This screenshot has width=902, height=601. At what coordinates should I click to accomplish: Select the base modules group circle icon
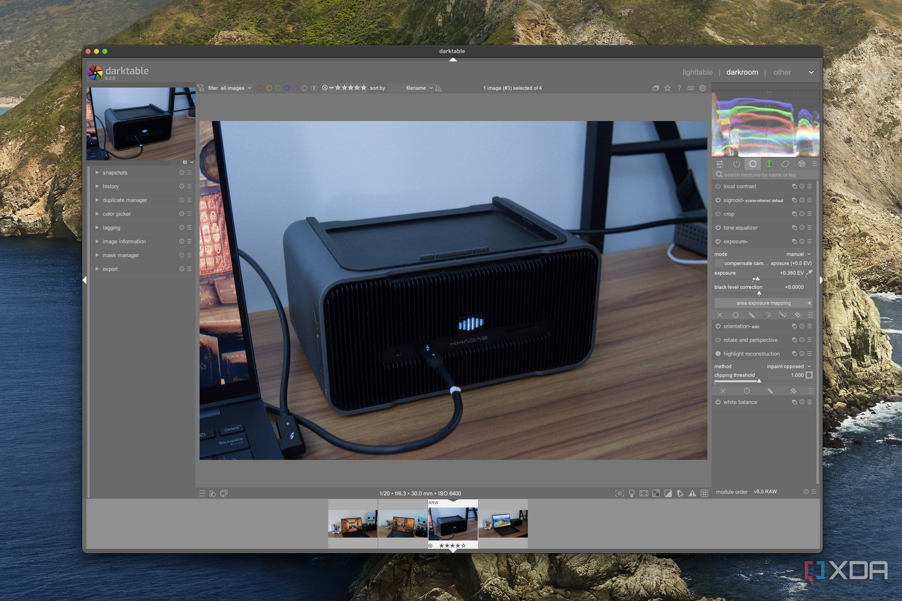(x=753, y=164)
